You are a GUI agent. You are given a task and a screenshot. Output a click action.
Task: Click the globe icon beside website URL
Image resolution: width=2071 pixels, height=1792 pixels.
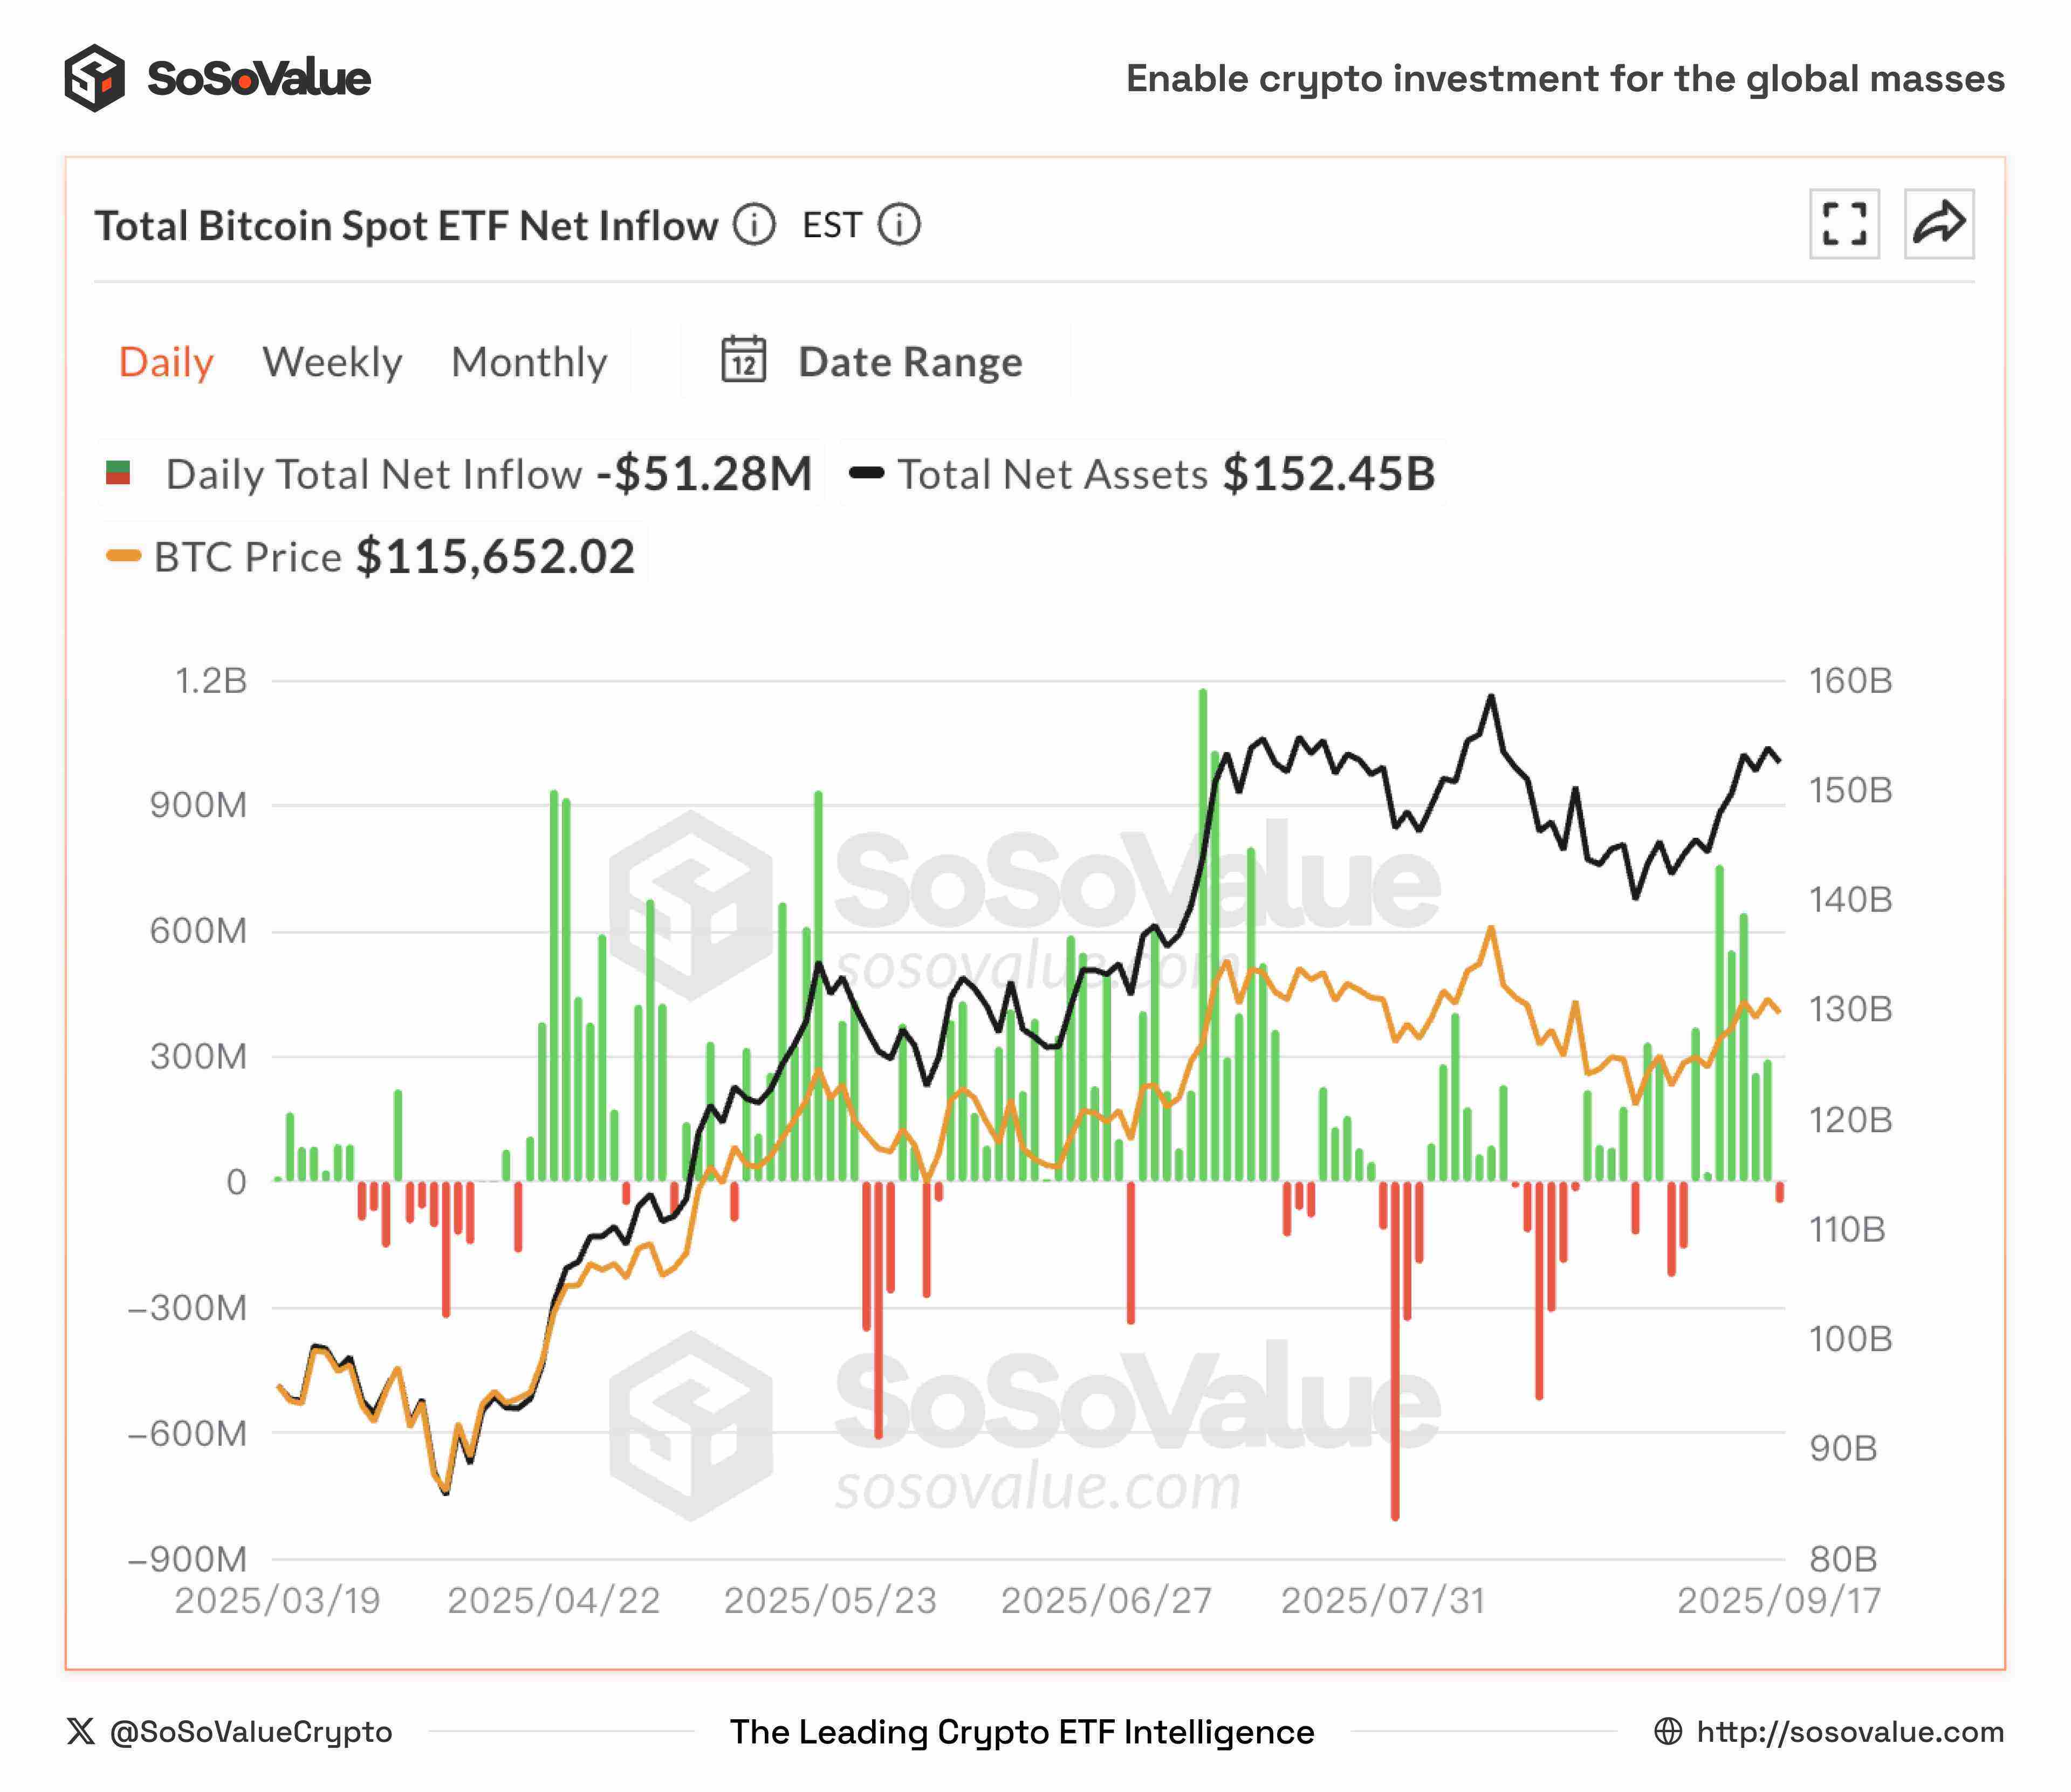[1668, 1731]
